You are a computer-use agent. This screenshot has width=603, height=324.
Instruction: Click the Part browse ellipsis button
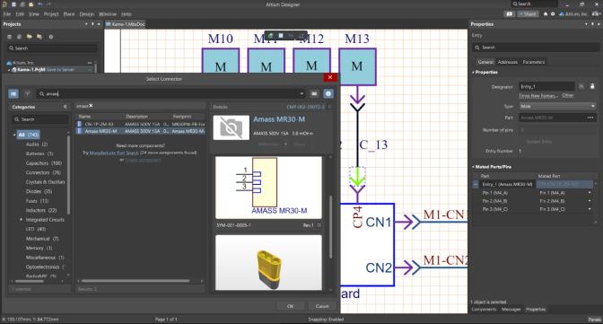point(590,118)
